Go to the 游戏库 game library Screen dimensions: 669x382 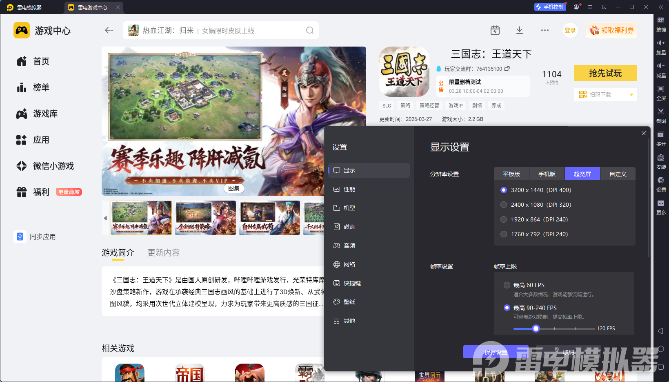pos(37,114)
